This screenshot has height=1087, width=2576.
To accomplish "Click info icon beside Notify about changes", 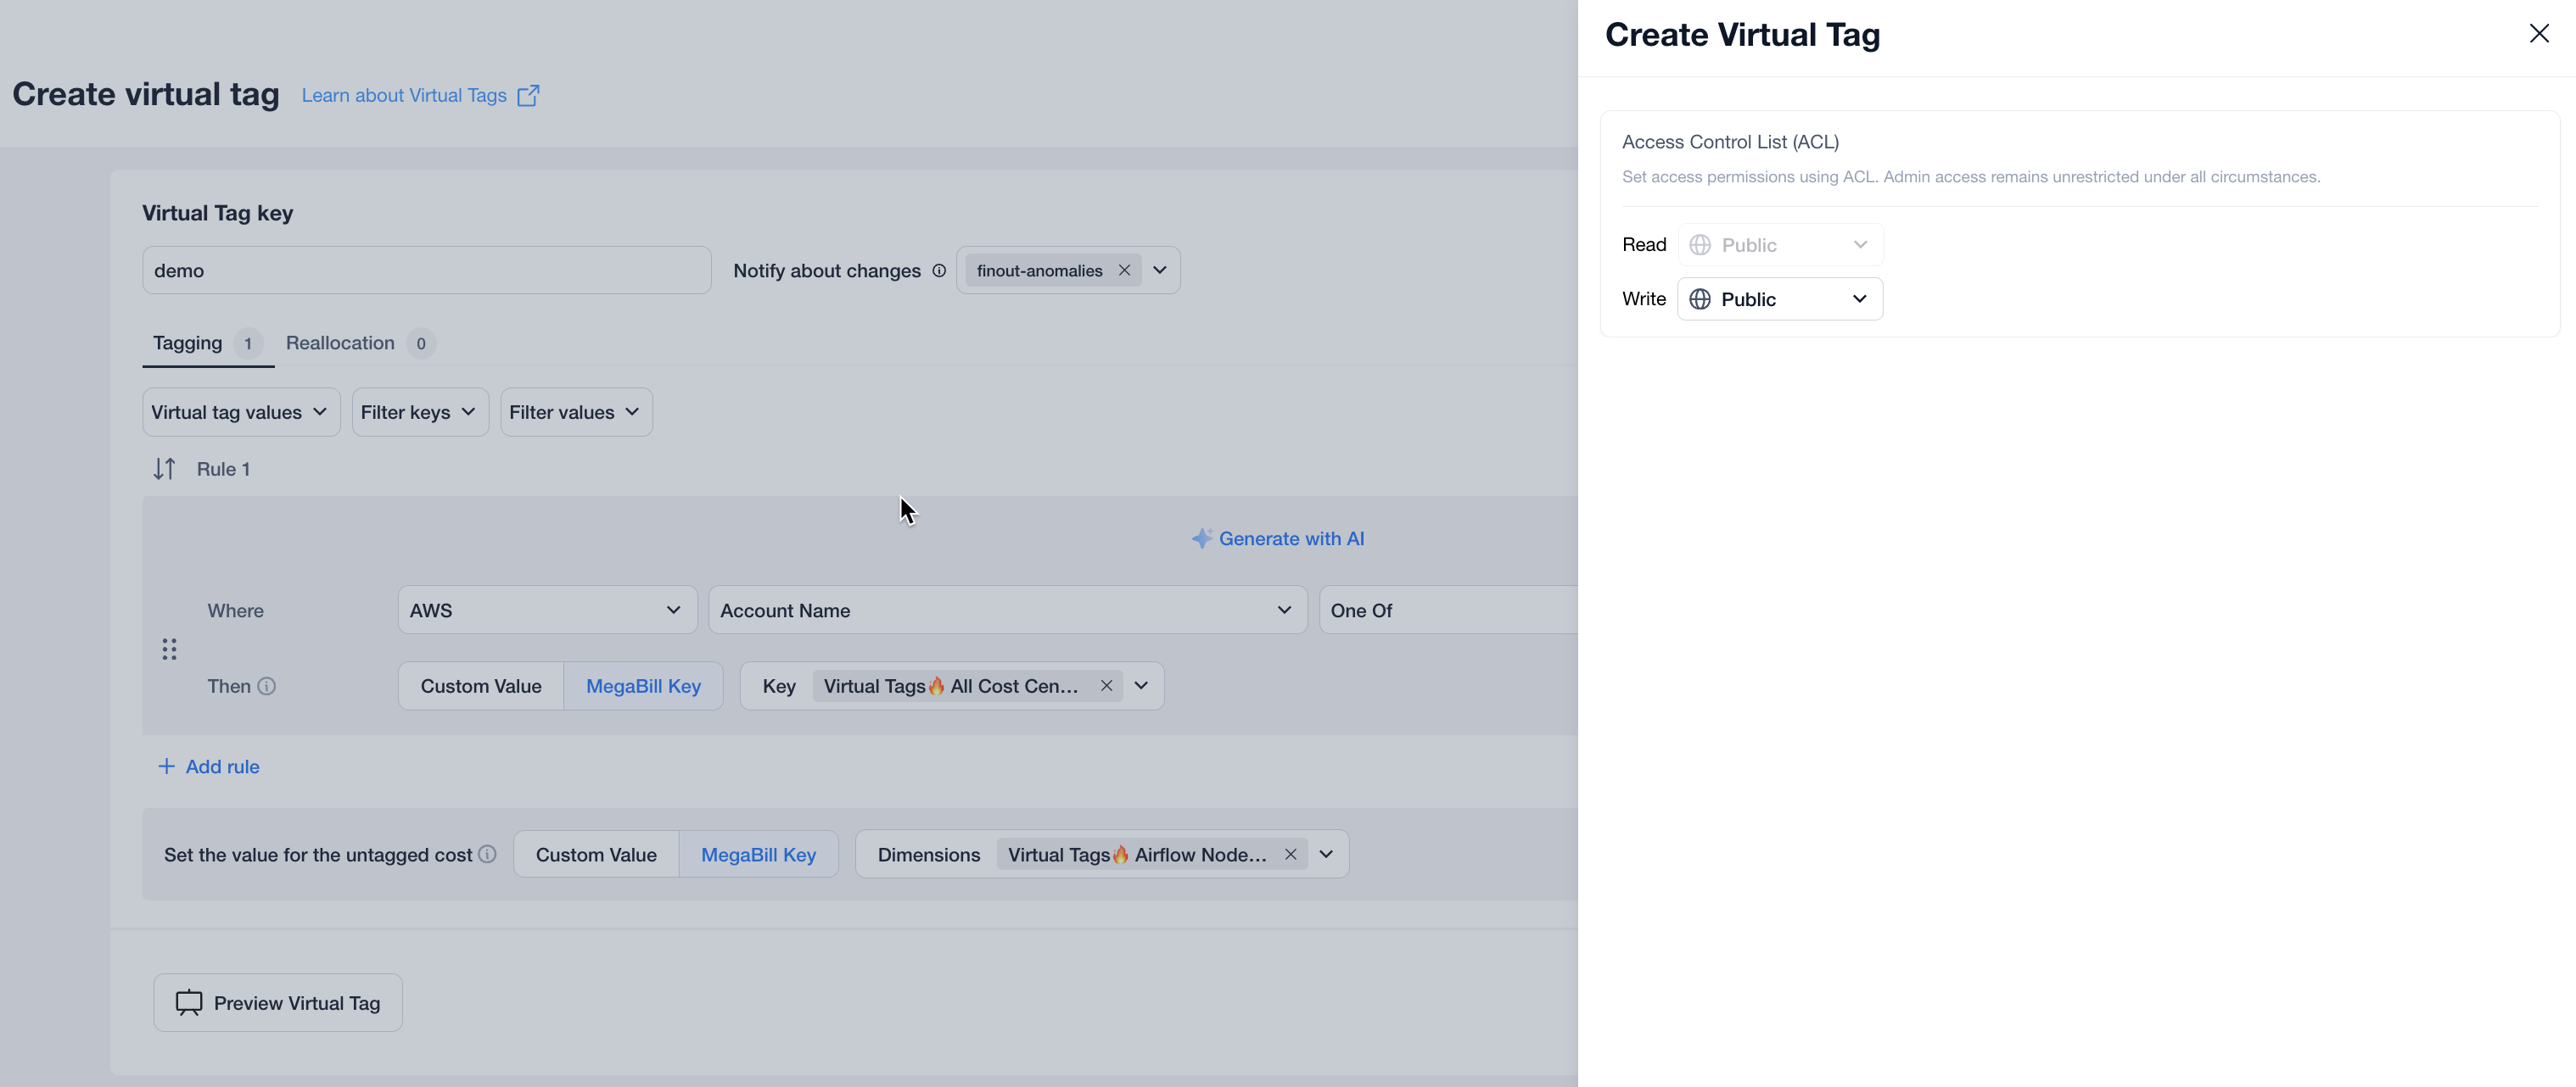I will click(x=939, y=270).
